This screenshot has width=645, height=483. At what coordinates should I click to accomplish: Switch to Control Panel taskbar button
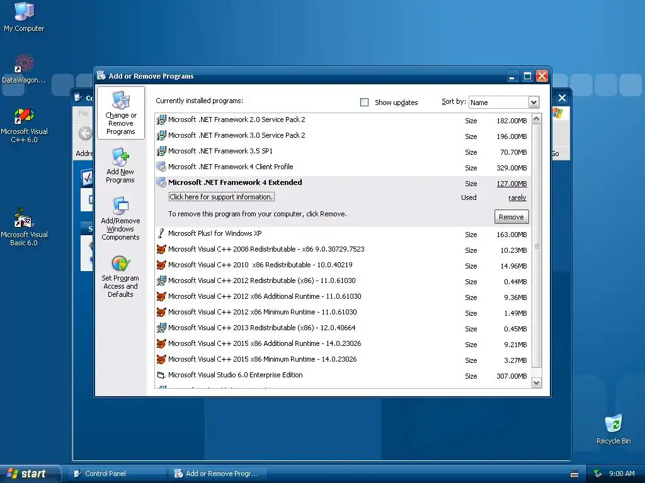pos(118,474)
